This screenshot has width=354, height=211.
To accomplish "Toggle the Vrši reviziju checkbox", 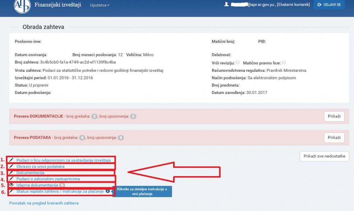I will pyautogui.click(x=237, y=63).
